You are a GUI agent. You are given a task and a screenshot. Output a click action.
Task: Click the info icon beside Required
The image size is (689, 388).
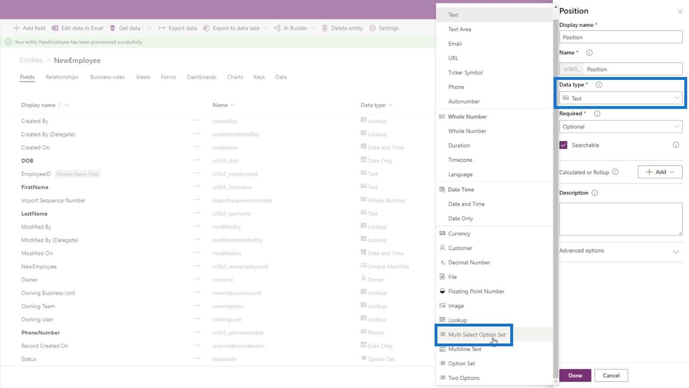click(x=597, y=113)
